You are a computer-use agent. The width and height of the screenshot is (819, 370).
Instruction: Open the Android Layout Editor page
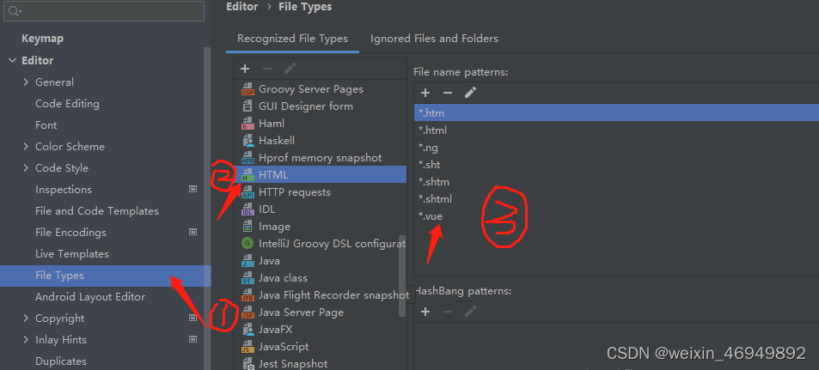click(x=90, y=297)
